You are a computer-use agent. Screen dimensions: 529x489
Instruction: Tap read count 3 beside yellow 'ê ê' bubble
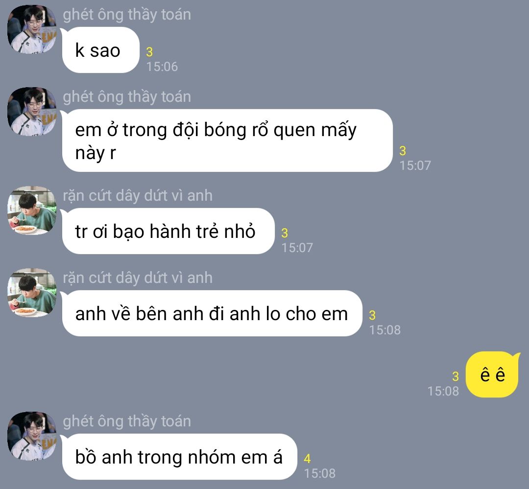pyautogui.click(x=456, y=376)
